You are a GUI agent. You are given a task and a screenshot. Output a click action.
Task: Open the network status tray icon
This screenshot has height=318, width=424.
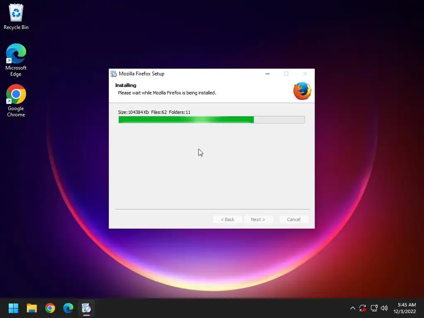click(x=374, y=308)
